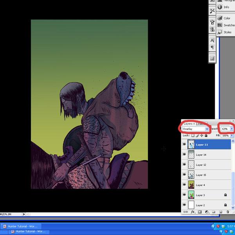235x235 pixels.
Task: Hide Layer 11 with its eye icon
Action: [184, 145]
